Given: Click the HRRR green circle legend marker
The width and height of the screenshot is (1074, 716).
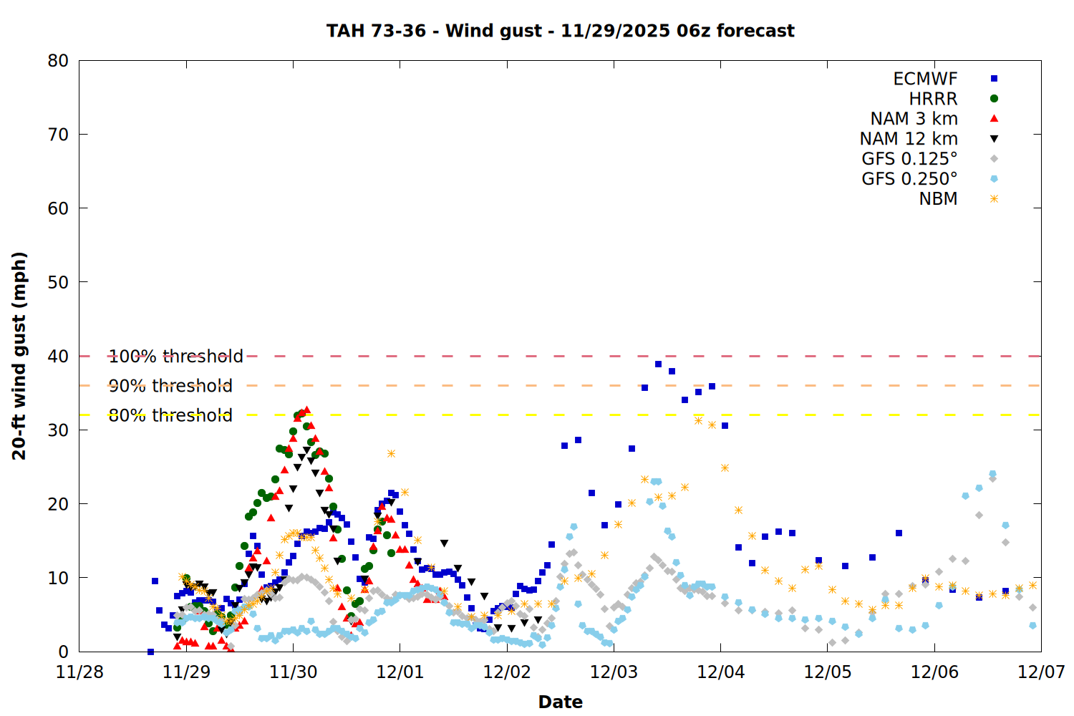Looking at the screenshot, I should click(994, 99).
